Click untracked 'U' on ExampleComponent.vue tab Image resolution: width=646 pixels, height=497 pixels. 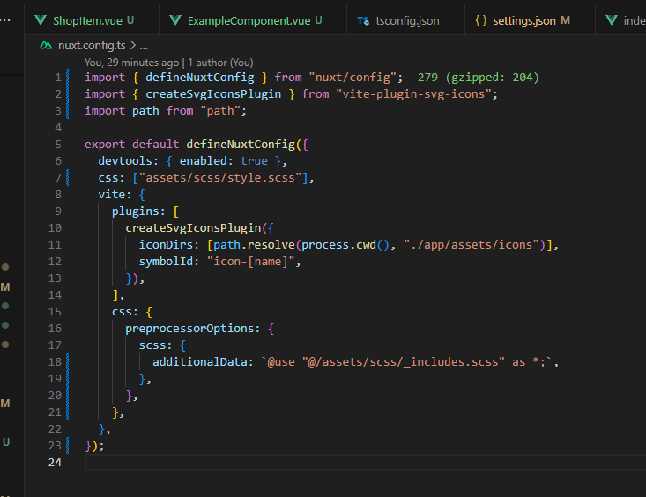pos(318,20)
